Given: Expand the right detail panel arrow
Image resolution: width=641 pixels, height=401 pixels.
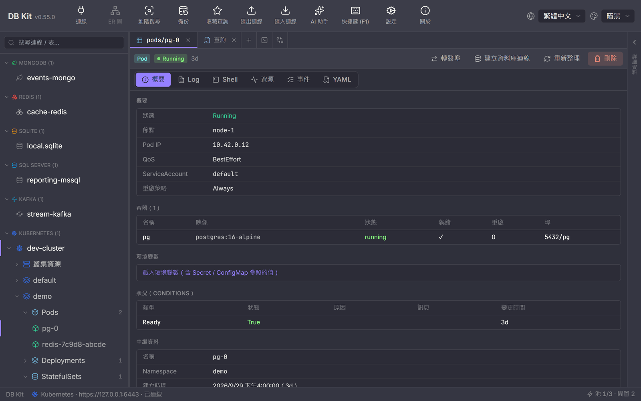Looking at the screenshot, I should (x=634, y=42).
